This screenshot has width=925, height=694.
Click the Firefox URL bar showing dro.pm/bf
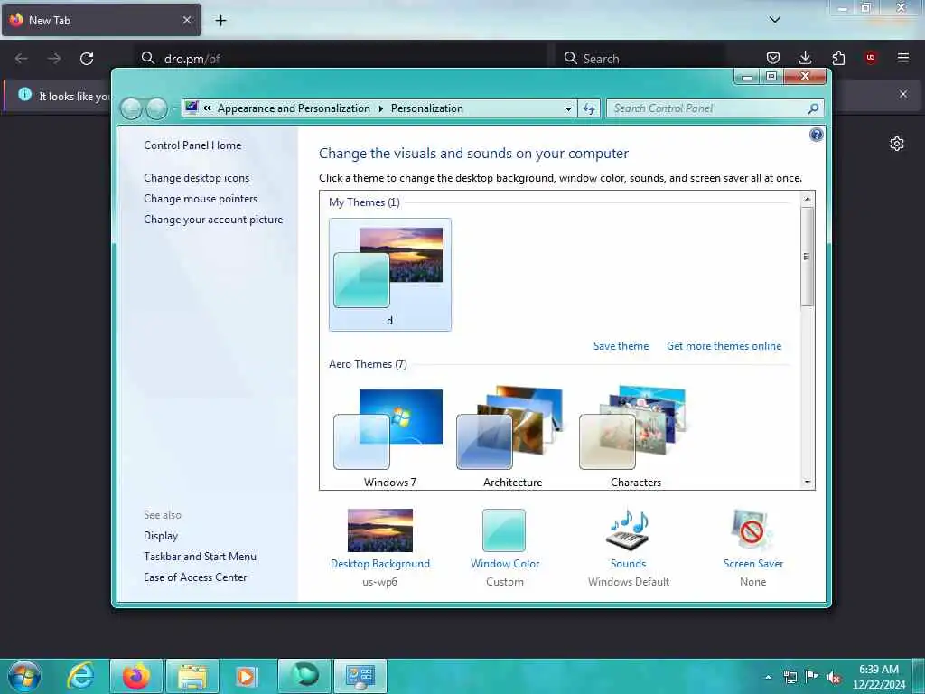pyautogui.click(x=341, y=59)
